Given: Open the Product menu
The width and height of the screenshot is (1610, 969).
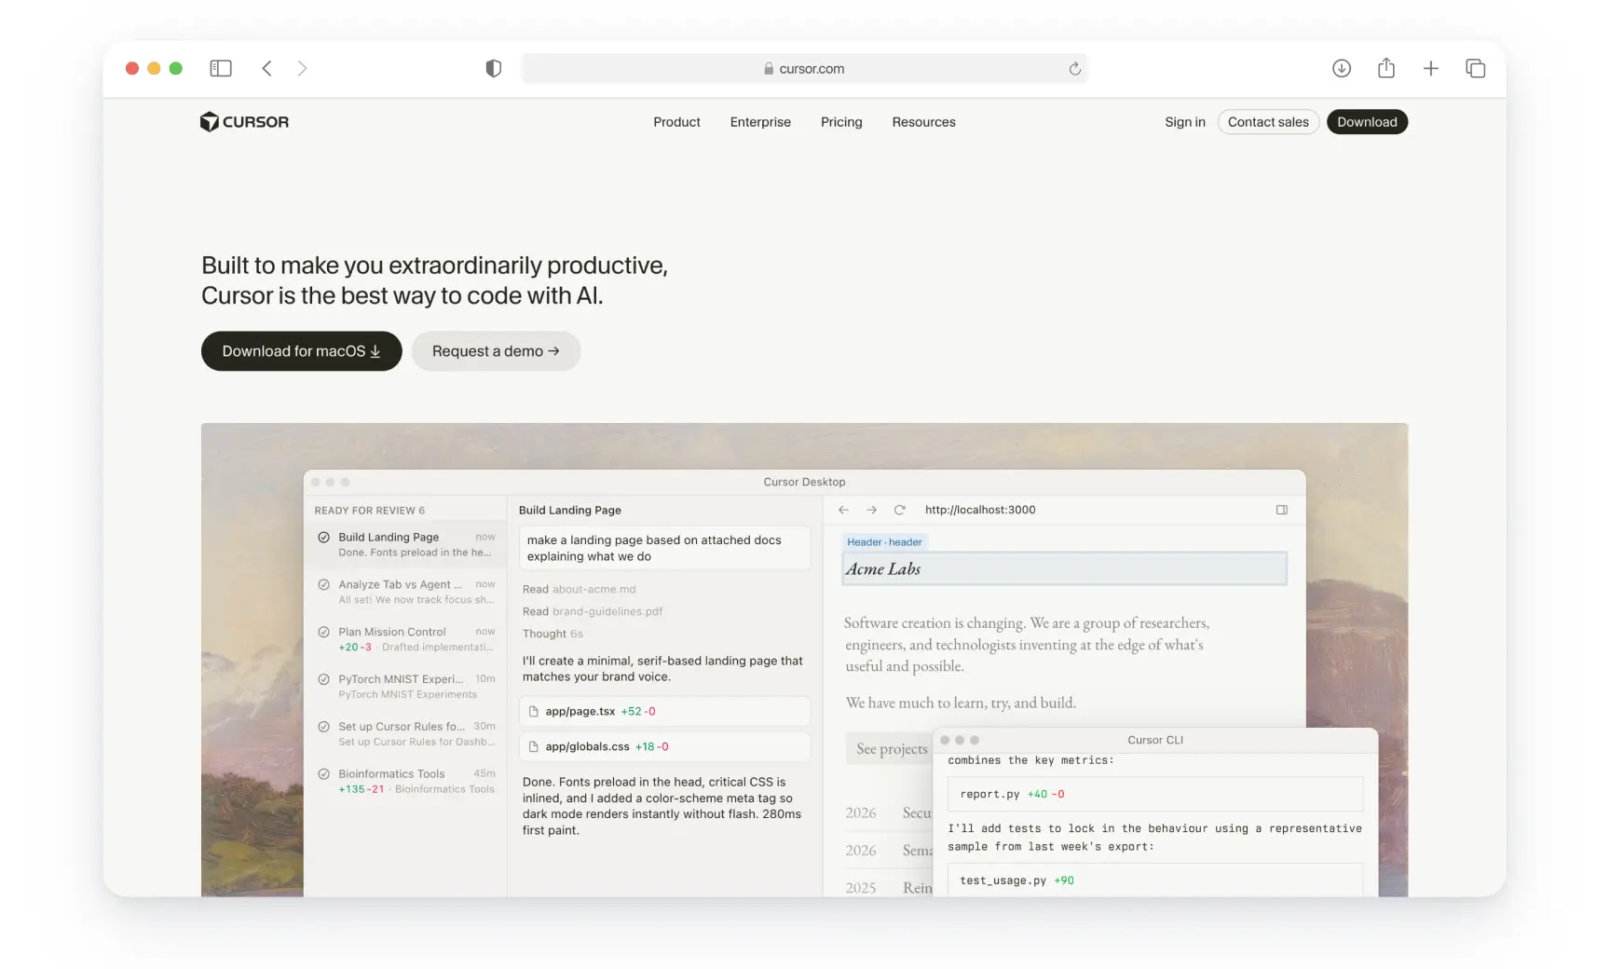Looking at the screenshot, I should [x=676, y=122].
